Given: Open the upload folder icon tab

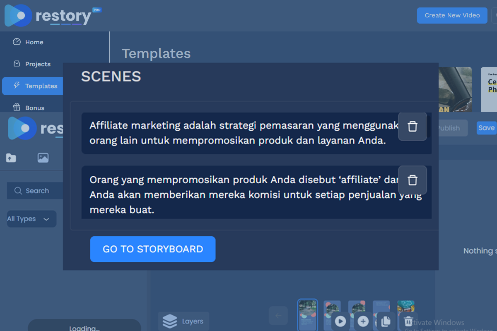Looking at the screenshot, I should tap(11, 158).
